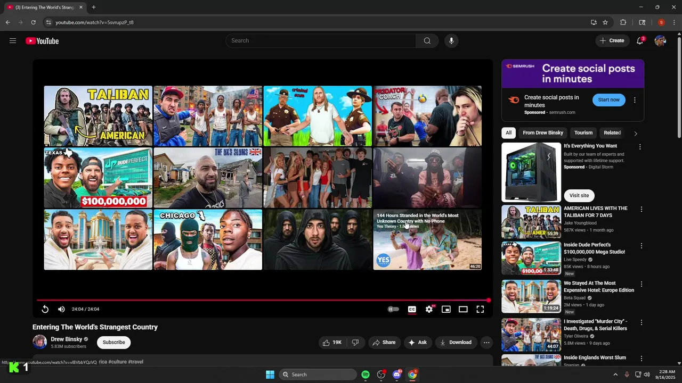Click the Windows taskbar search box
The height and width of the screenshot is (383, 682).
coord(318,374)
